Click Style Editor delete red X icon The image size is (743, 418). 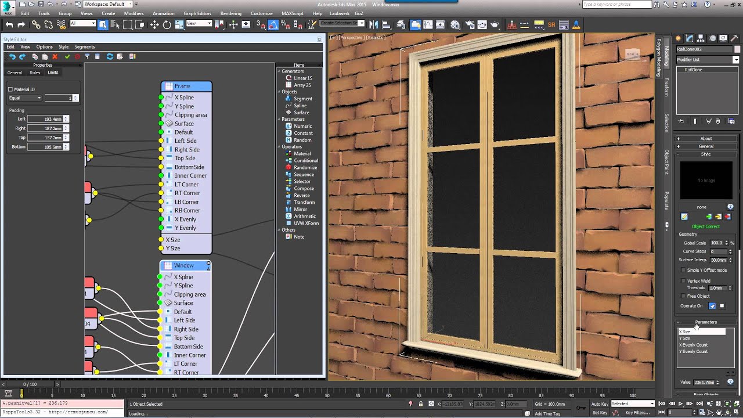pyautogui.click(x=55, y=56)
